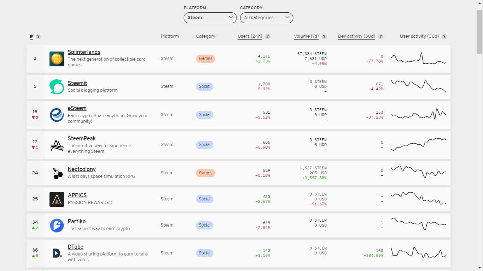Viewport: 483px width, 271px height.
Task: Open help icon next to rank column
Action: [x=38, y=37]
